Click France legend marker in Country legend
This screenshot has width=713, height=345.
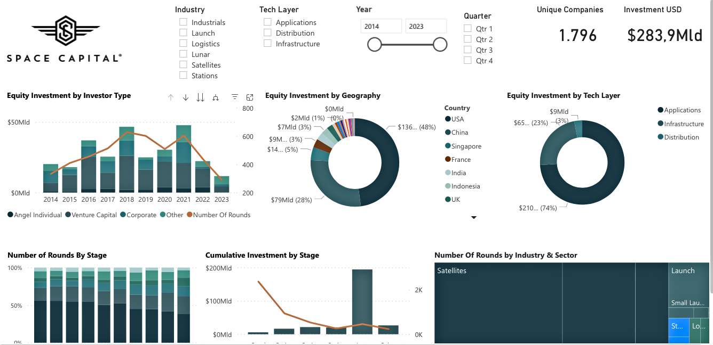click(448, 159)
